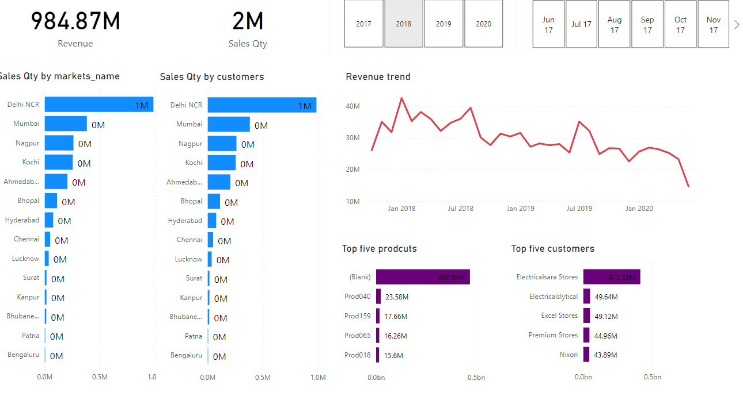The width and height of the screenshot is (743, 396).
Task: Click the (Blank) bar in top products chart
Action: tap(422, 276)
